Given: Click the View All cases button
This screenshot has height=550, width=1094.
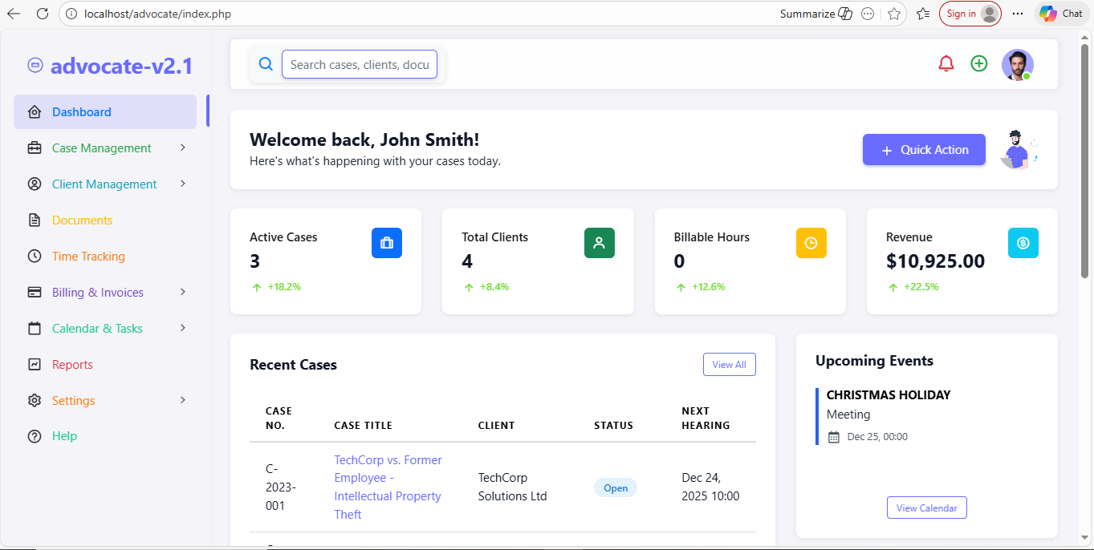Looking at the screenshot, I should tap(729, 364).
